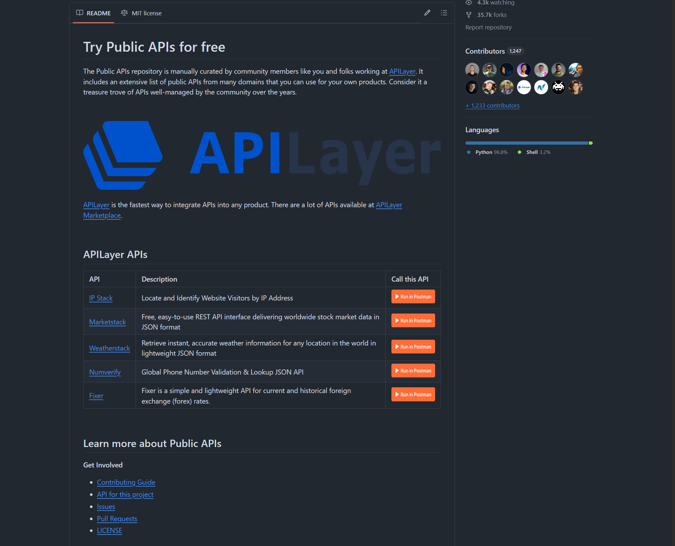Screen dimensions: 675x546
Task: Open the first contributor avatar in second row
Action: (x=472, y=87)
